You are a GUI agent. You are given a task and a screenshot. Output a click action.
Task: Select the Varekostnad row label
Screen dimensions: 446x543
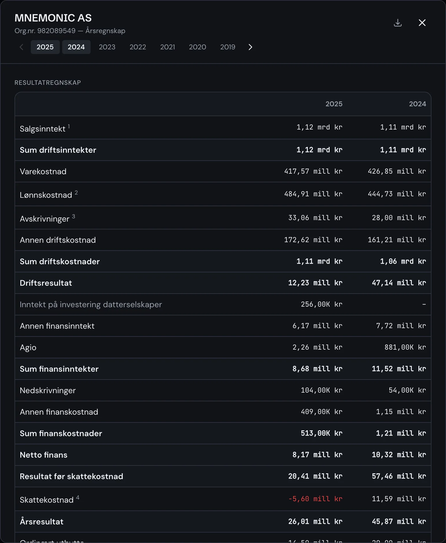point(43,172)
